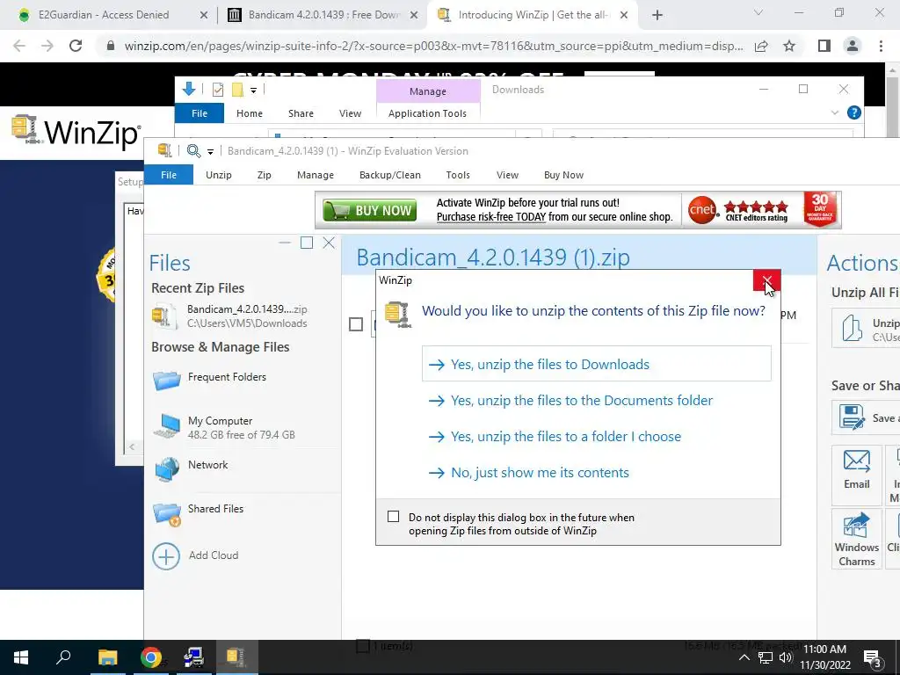Open the Backup/Clean ribbon tab

pos(389,175)
